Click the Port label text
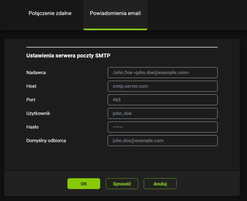The image size is (247, 201). click(x=30, y=100)
